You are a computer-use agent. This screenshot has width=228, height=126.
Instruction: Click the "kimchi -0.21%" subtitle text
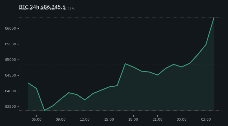click(62, 9)
